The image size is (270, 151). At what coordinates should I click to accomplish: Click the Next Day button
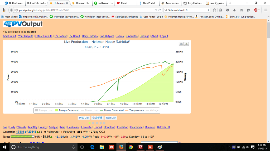click(x=111, y=118)
